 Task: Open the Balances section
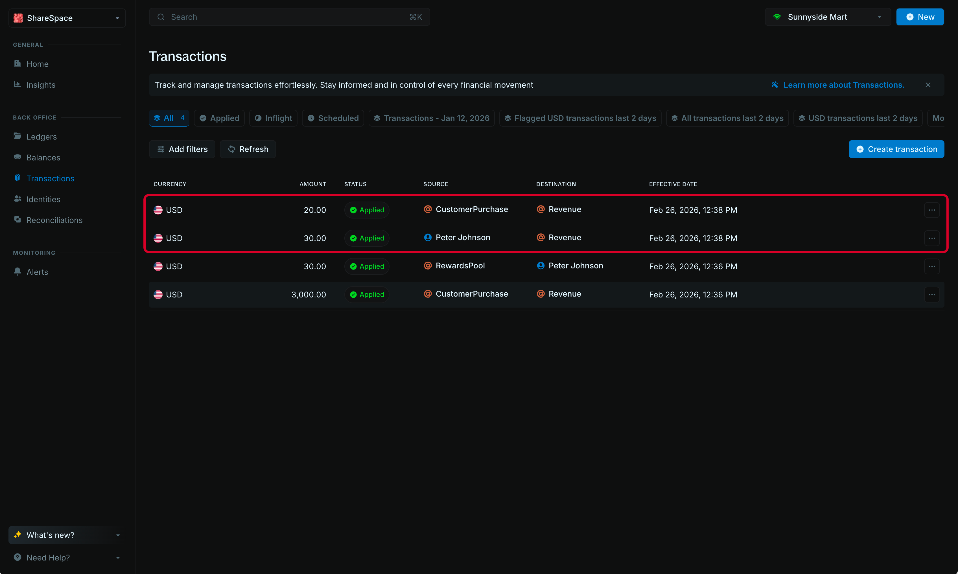tap(43, 157)
